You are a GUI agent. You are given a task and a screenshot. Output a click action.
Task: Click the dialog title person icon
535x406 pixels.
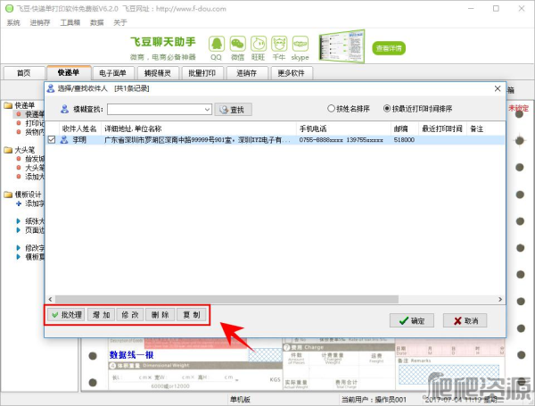(51, 88)
